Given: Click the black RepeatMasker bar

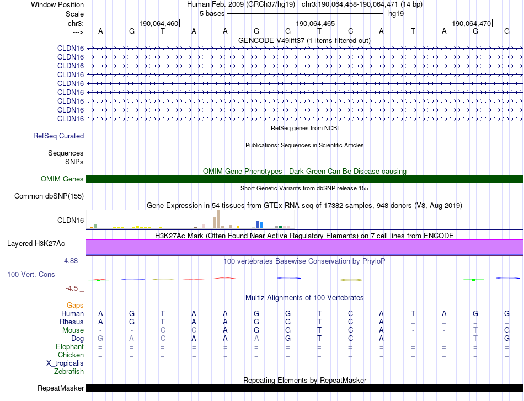Looking at the screenshot, I should coord(304,388).
